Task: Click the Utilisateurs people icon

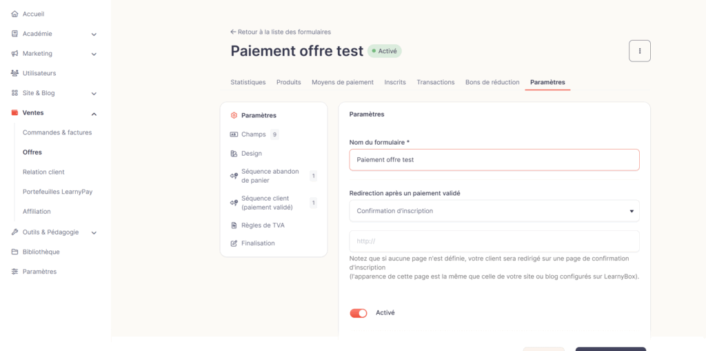Action: [x=14, y=73]
